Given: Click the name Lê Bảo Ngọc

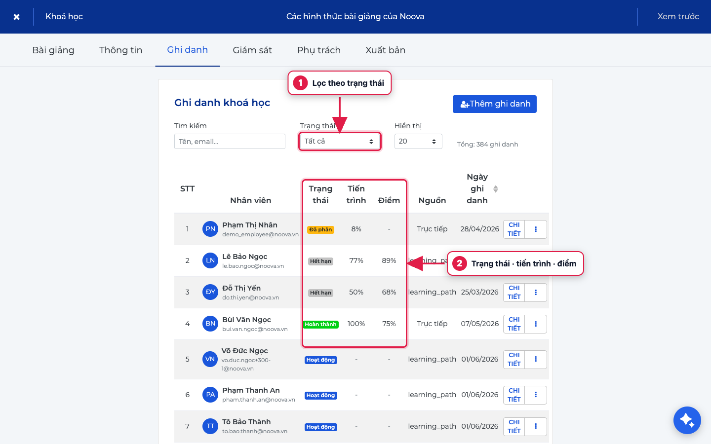Looking at the screenshot, I should pos(245,257).
